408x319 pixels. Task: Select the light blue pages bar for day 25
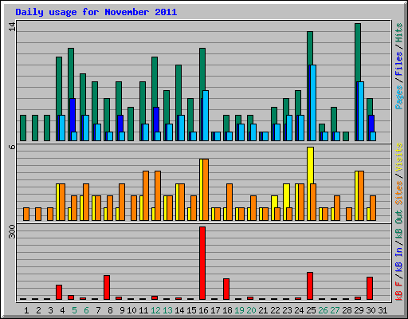click(313, 103)
